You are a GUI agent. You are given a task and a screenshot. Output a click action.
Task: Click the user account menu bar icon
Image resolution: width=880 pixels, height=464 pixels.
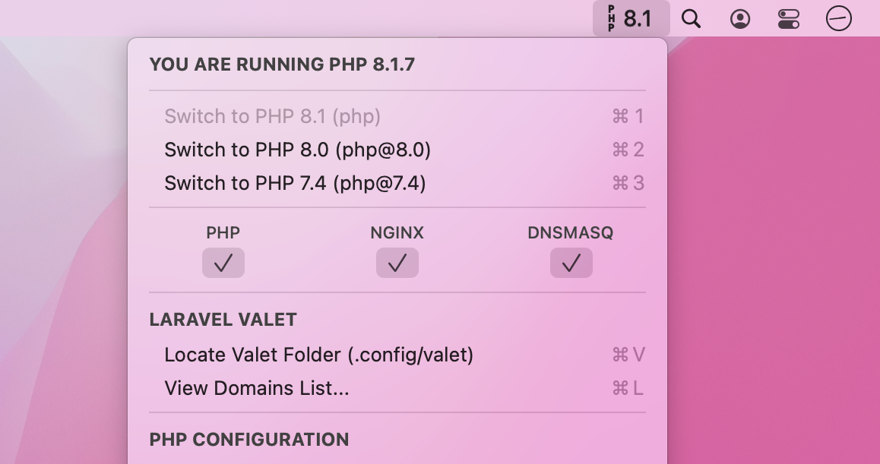coord(739,19)
